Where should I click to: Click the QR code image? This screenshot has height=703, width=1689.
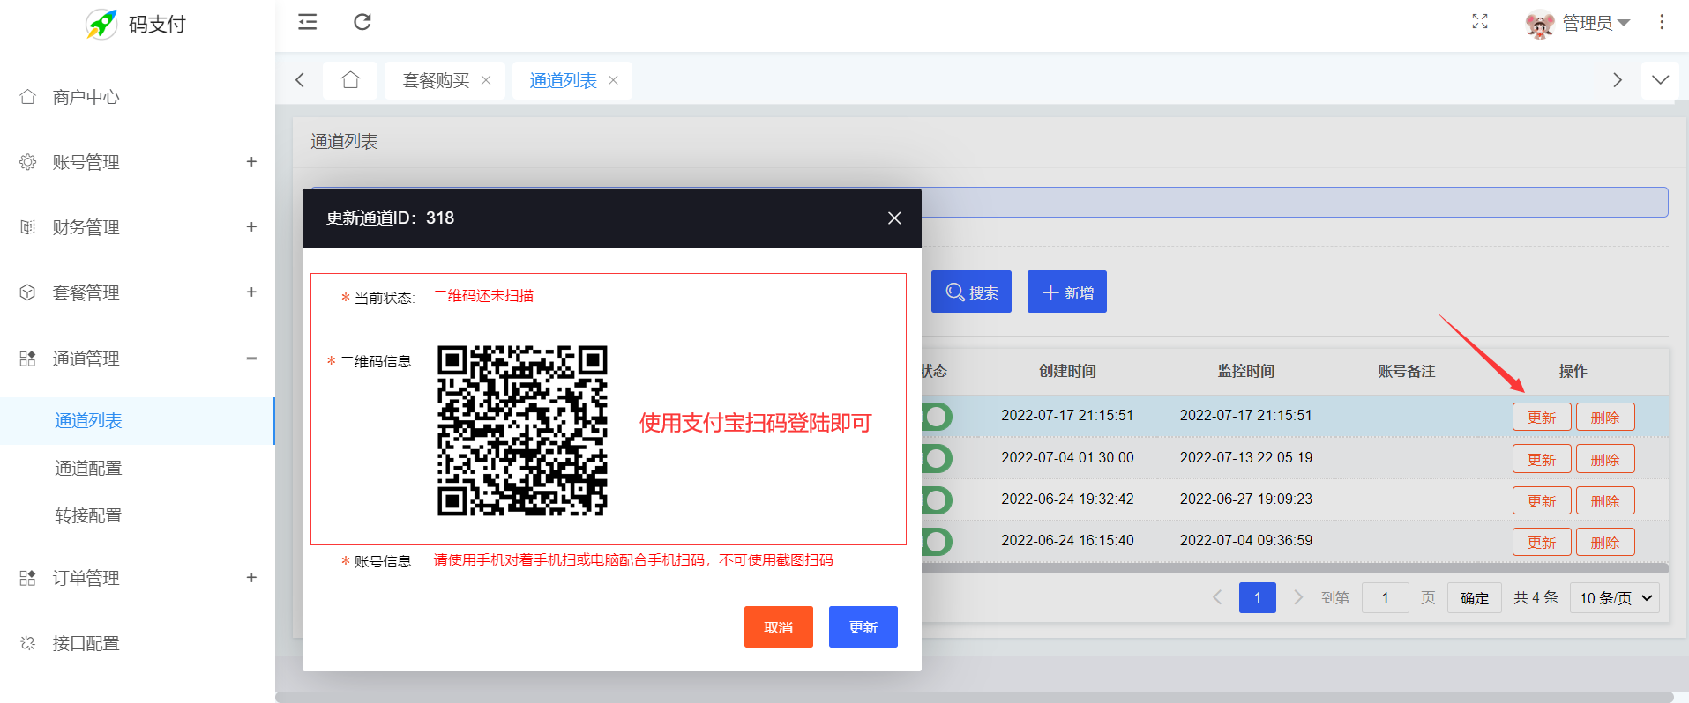click(x=522, y=431)
